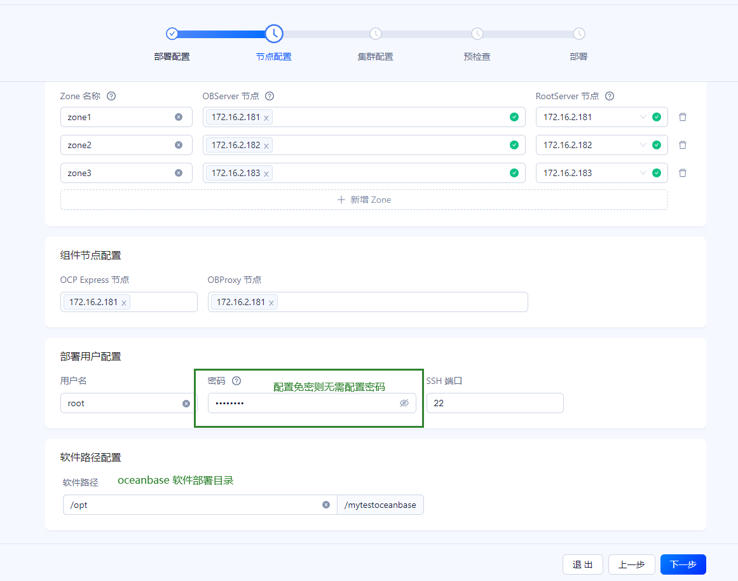This screenshot has height=581, width=738.
Task: Focus the SSH 端口 input 22
Action: pyautogui.click(x=495, y=403)
